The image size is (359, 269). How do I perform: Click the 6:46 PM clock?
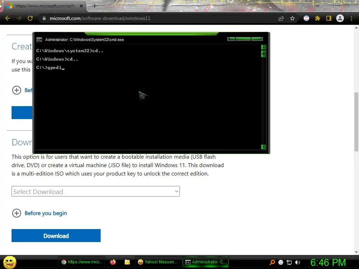coord(328,262)
